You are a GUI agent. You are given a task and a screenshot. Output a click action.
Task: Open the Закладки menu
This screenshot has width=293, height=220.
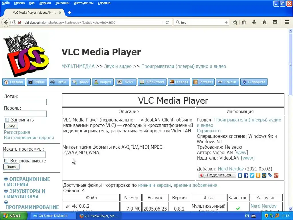click(62, 3)
